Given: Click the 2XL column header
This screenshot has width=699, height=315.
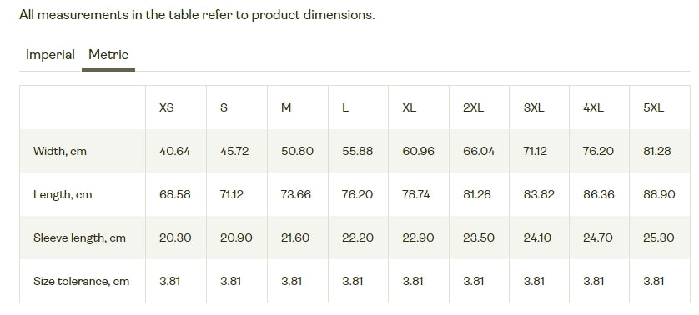Looking at the screenshot, I should click(474, 107).
